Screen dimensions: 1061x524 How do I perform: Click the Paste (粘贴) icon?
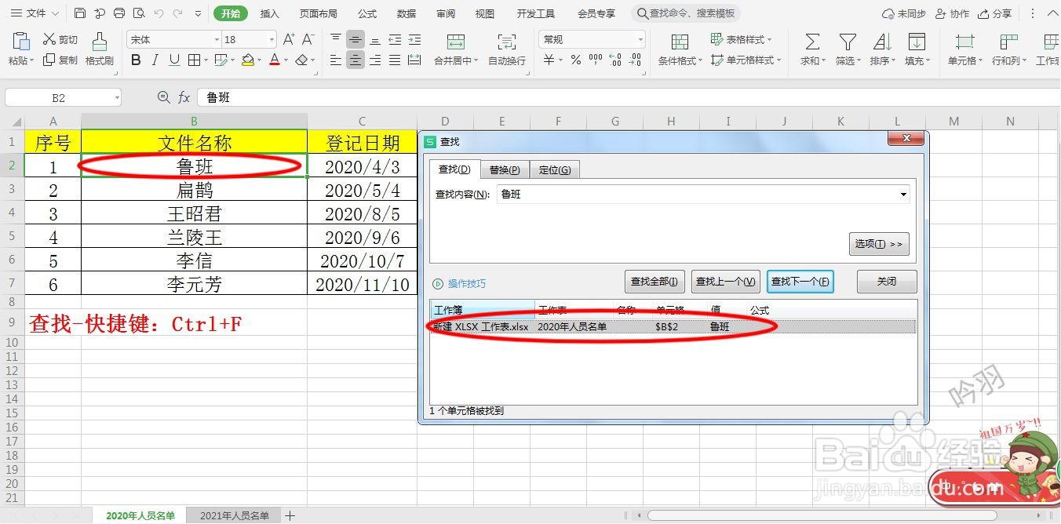(x=21, y=42)
